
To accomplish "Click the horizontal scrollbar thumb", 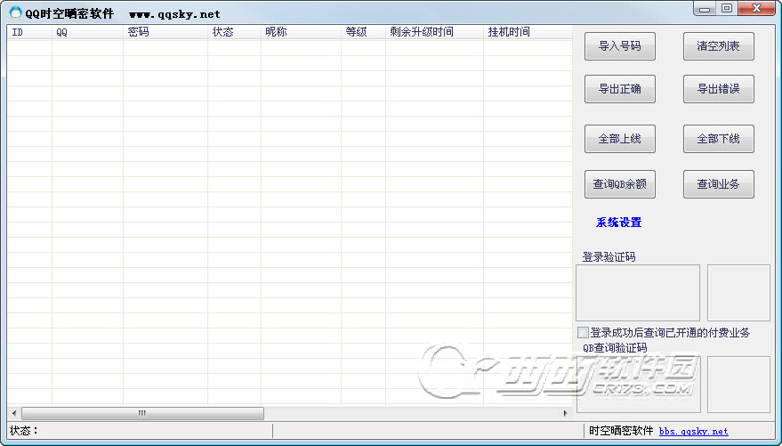I will tap(142, 413).
